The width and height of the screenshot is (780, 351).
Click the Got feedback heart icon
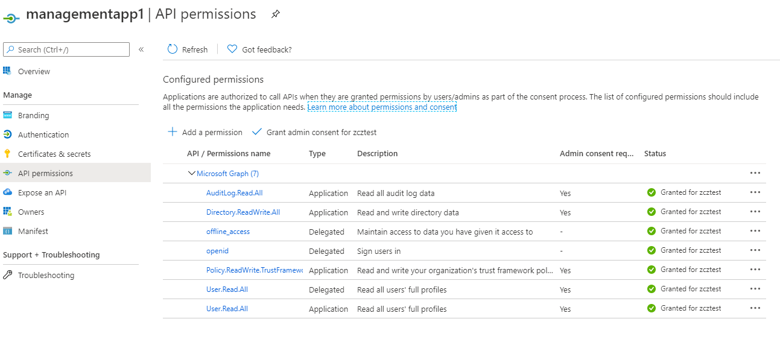coord(232,49)
